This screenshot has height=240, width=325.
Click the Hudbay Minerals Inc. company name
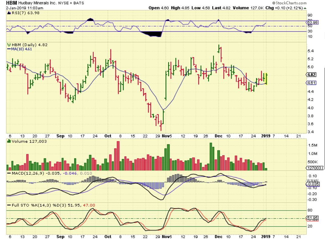pos(37,3)
